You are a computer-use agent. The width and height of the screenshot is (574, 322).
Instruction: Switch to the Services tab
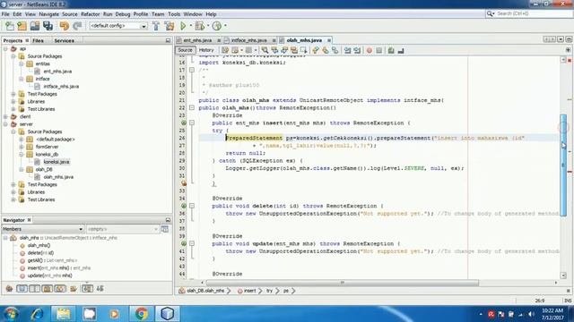tap(64, 40)
